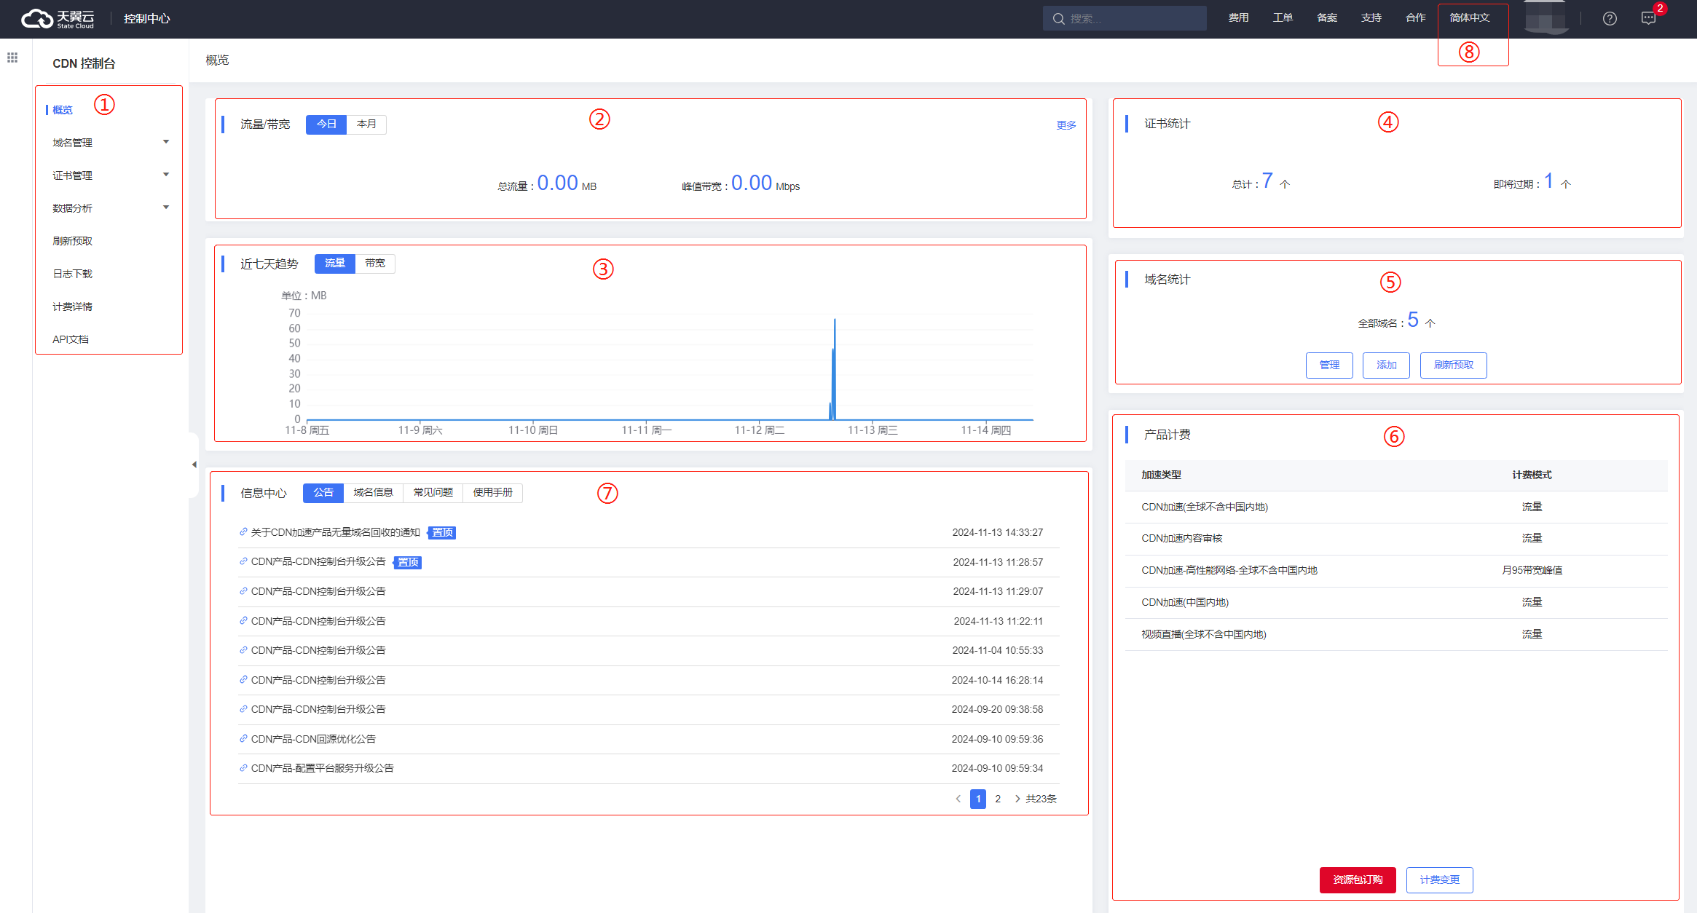Go to announcements page 2
The width and height of the screenshot is (1697, 913).
(998, 799)
